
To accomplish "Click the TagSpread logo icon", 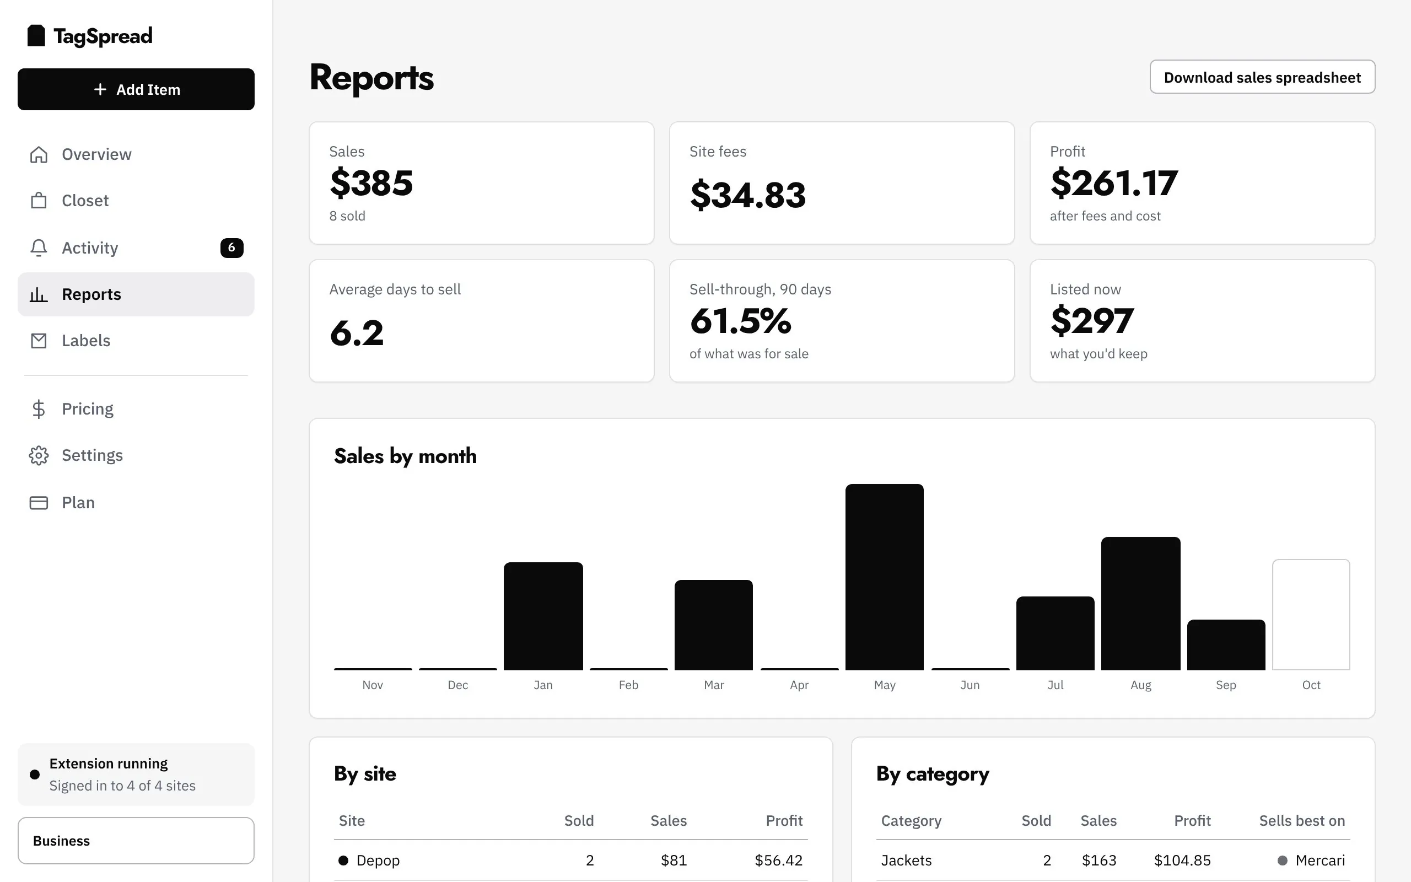I will tap(36, 36).
